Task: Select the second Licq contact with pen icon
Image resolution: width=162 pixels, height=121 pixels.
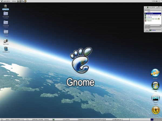Action: tap(153, 15)
